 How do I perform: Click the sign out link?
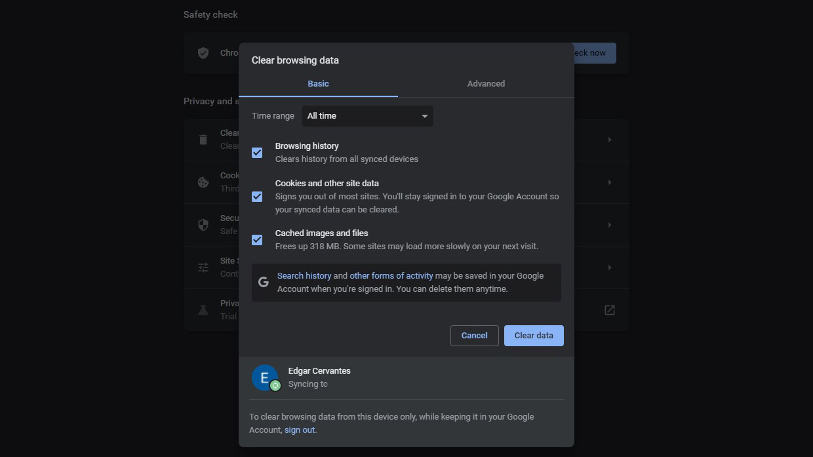coord(300,430)
